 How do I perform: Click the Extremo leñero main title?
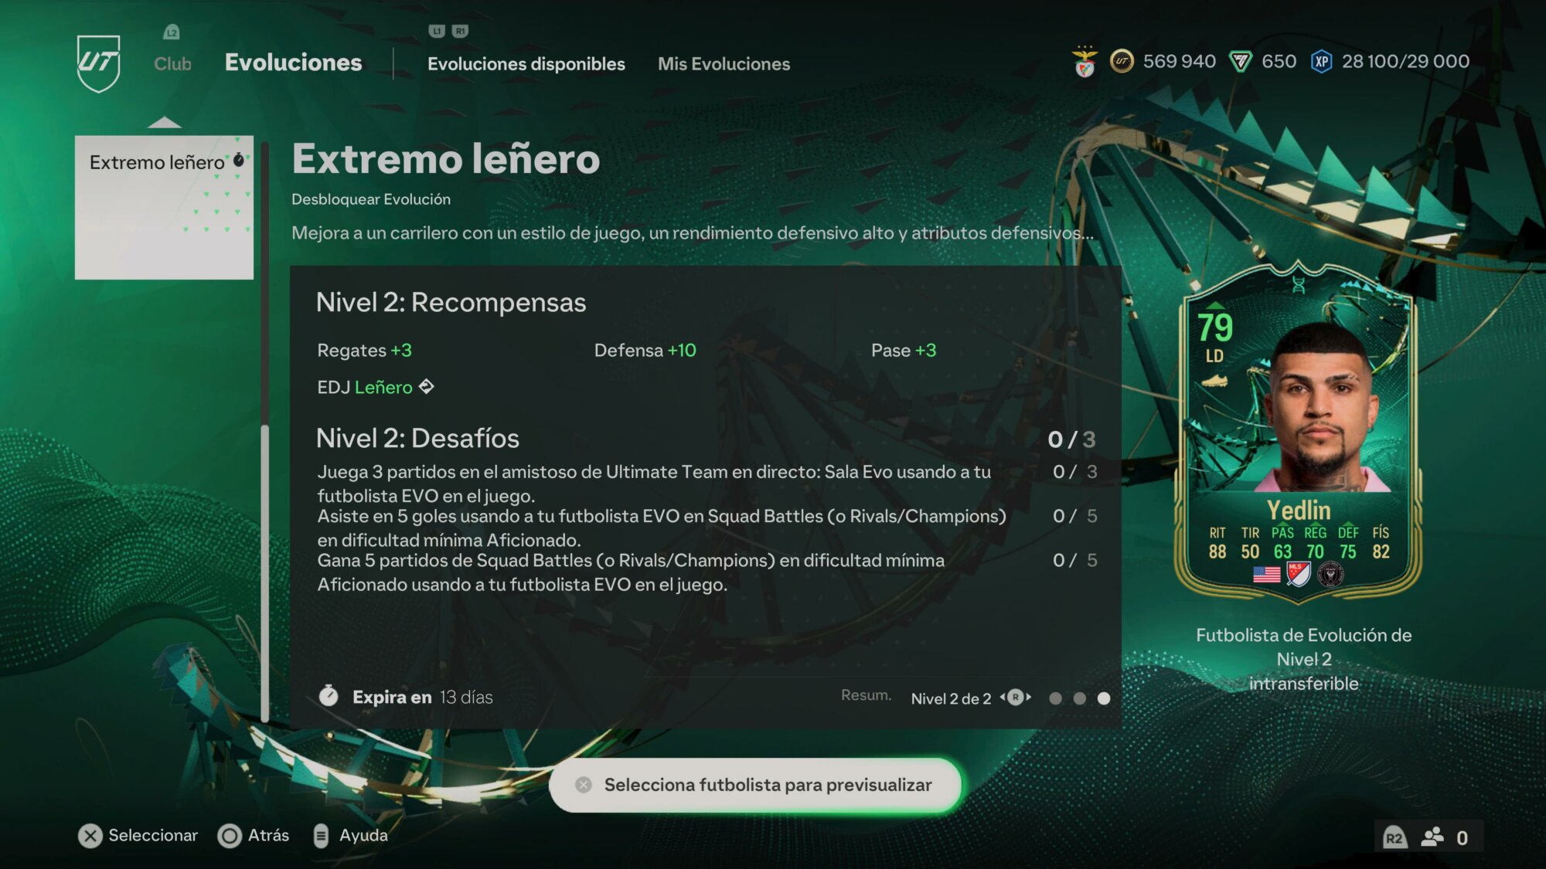click(x=445, y=158)
